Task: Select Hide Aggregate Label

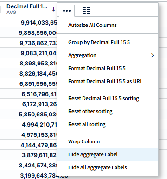Action: pos(108,154)
